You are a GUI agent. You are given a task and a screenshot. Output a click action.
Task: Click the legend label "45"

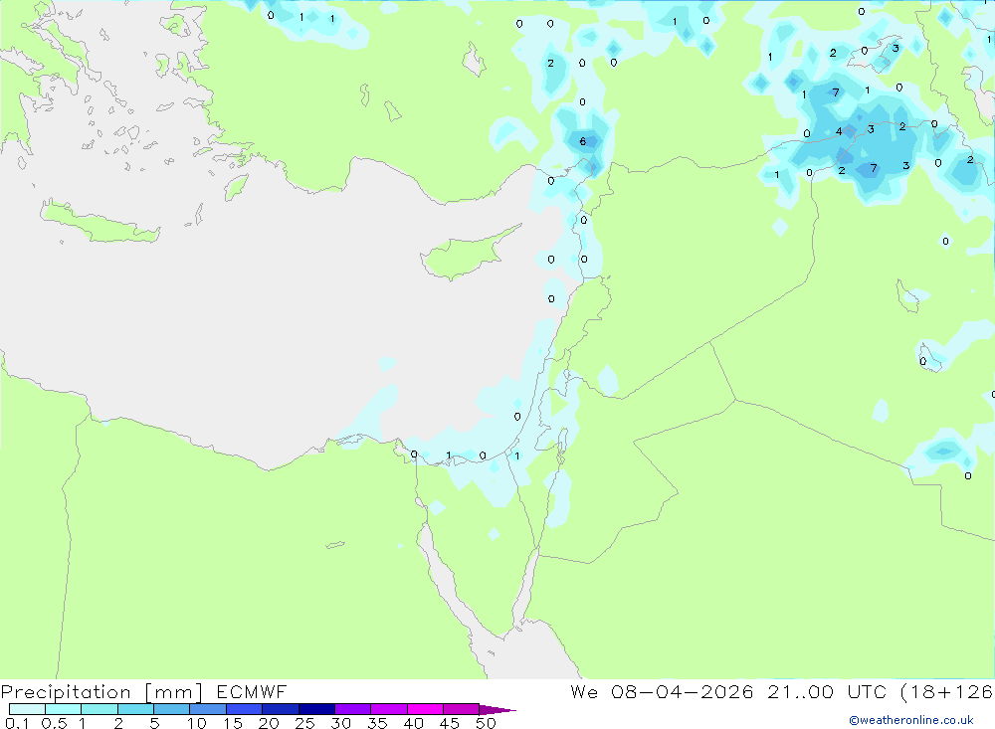(x=450, y=723)
